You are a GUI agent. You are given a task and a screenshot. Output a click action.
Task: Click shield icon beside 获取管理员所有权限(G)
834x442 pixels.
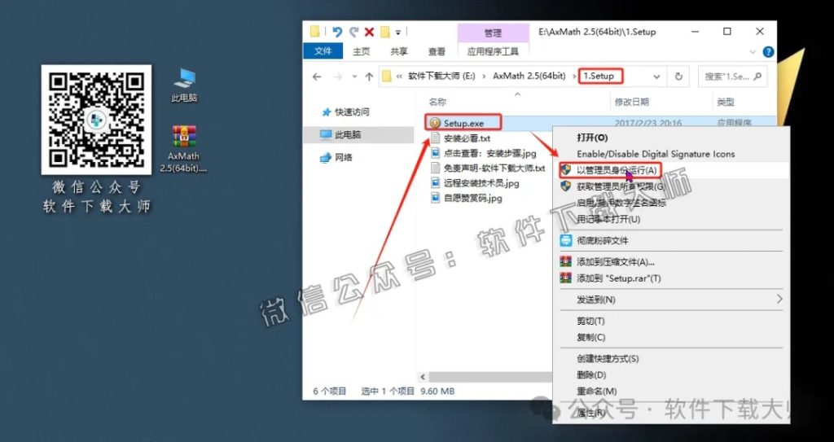pyautogui.click(x=566, y=186)
